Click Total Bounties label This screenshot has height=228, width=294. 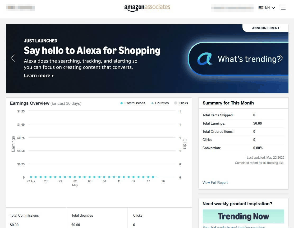click(x=82, y=215)
